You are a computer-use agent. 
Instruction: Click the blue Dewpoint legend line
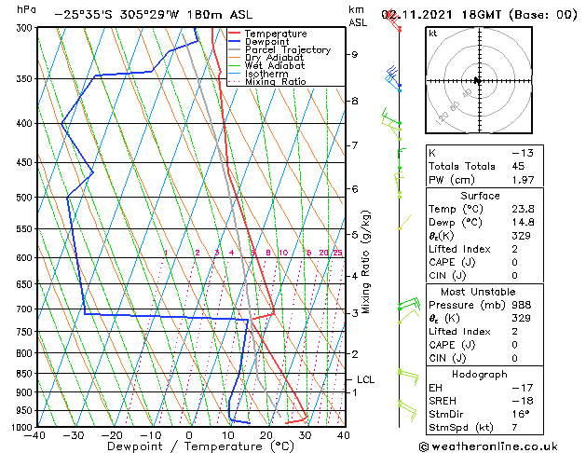[x=234, y=42]
